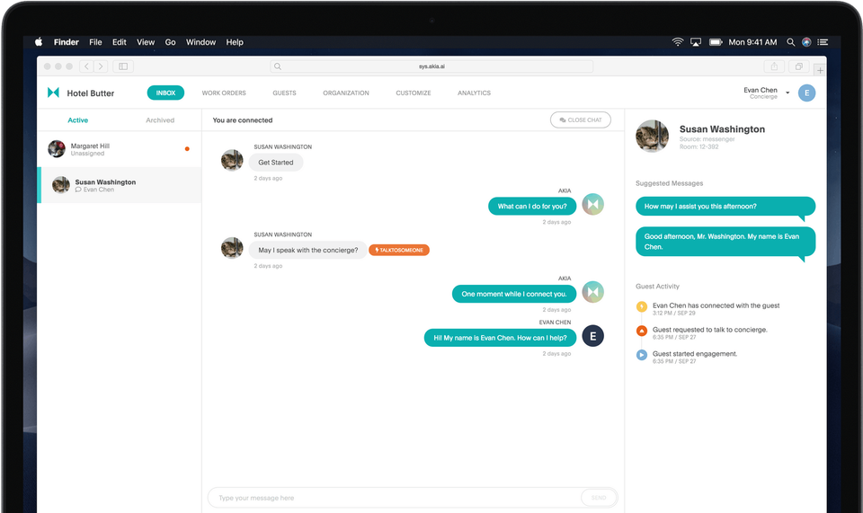
Task: Click 'Guest started engagement.' activity entry
Action: 695,354
